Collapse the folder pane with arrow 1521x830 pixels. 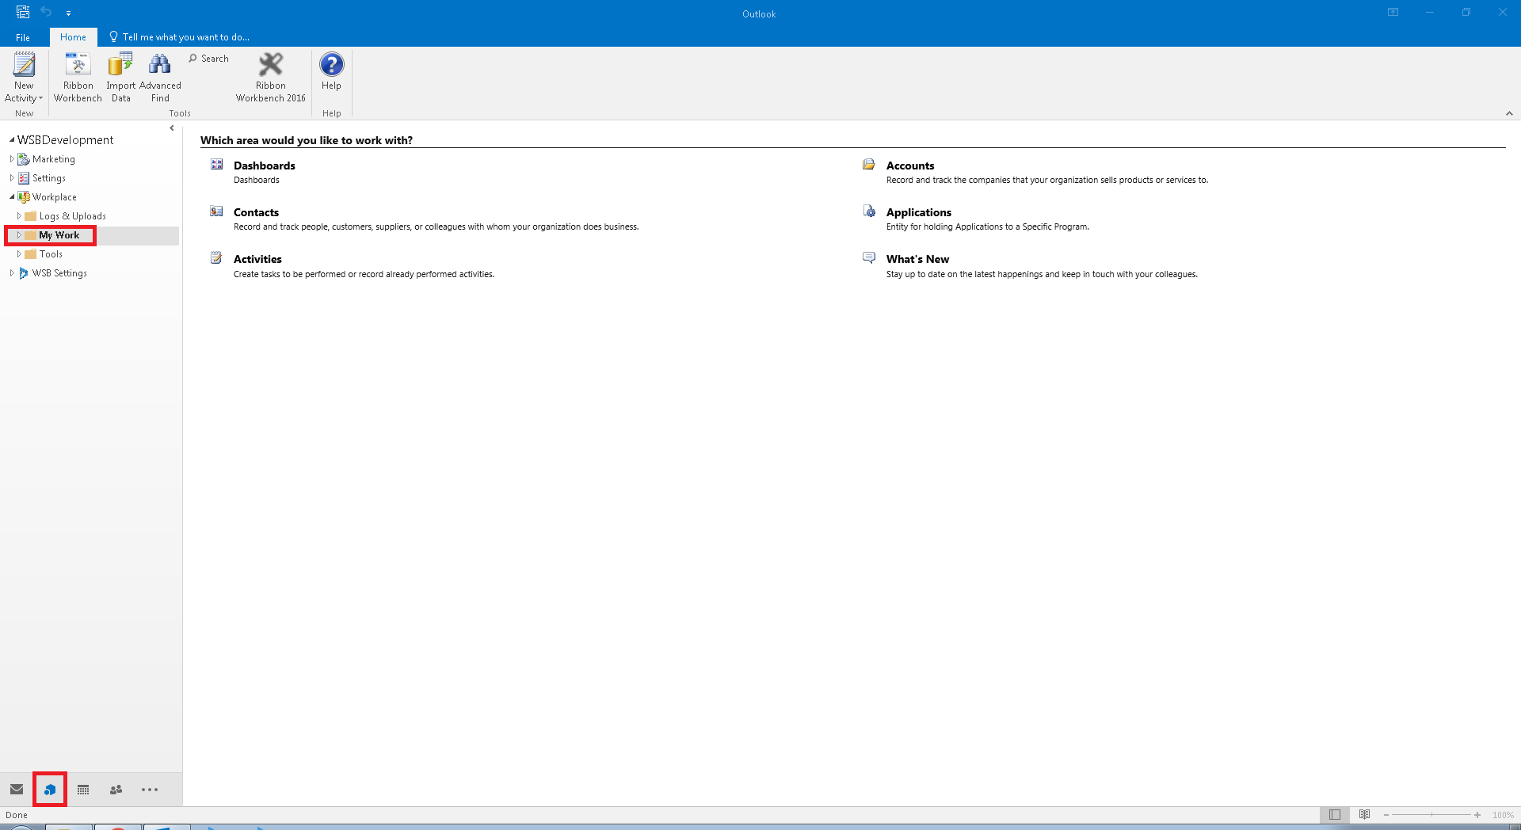tap(172, 128)
